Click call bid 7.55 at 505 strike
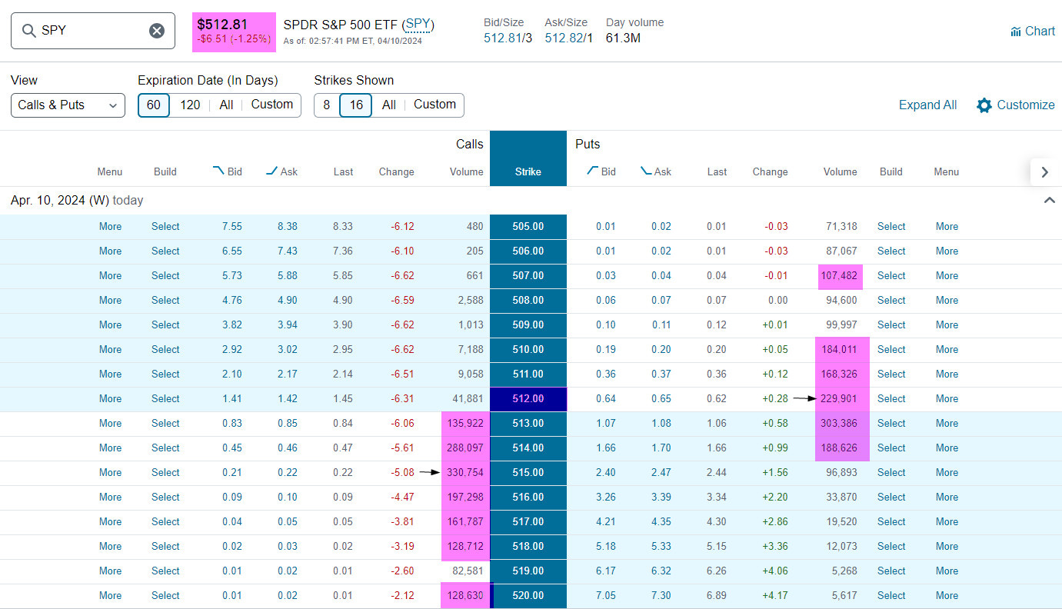 [x=231, y=227]
